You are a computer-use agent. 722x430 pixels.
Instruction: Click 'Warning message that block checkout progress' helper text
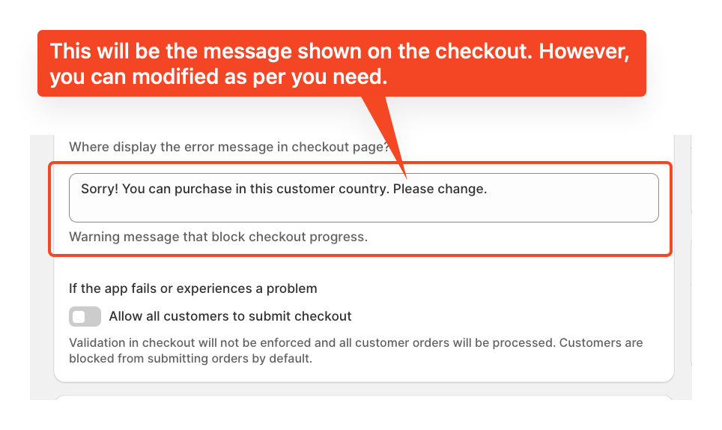click(218, 237)
